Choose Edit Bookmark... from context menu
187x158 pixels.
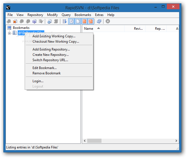[59, 68]
